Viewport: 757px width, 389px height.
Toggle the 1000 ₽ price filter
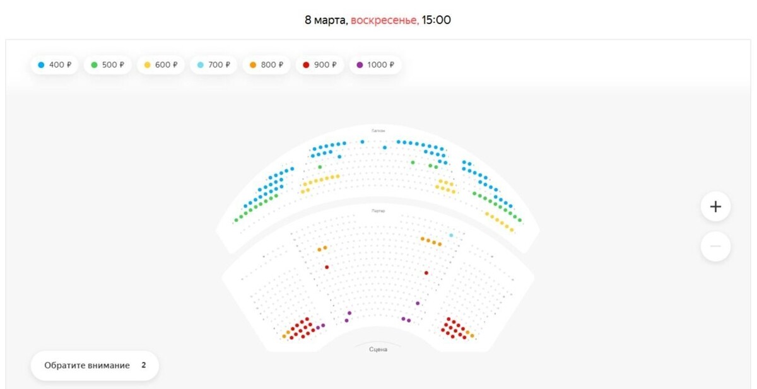pyautogui.click(x=375, y=64)
